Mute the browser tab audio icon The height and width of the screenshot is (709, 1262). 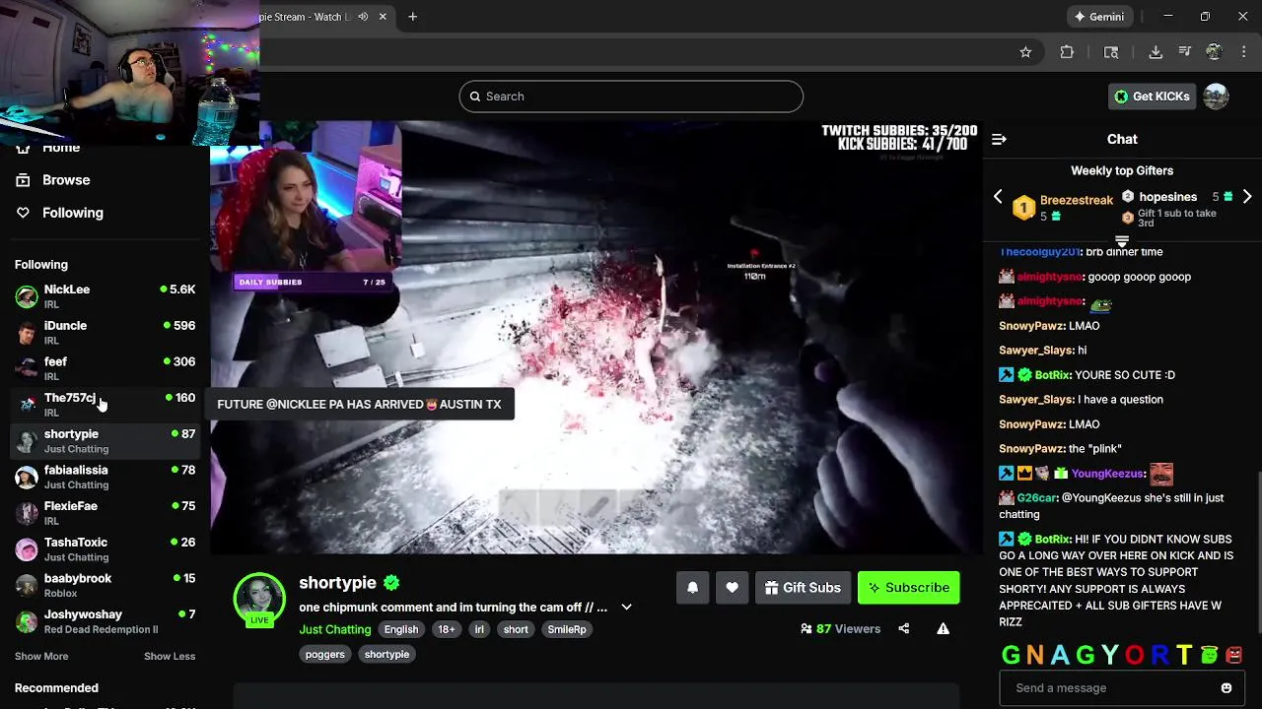363,17
